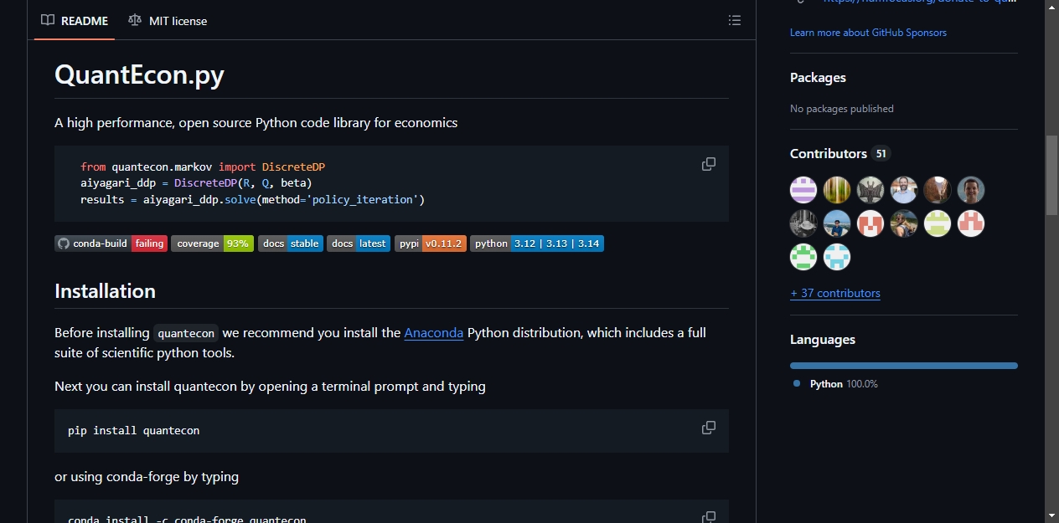Click the Contributors count 51 badge
Image resolution: width=1059 pixels, height=523 pixels.
(x=880, y=154)
